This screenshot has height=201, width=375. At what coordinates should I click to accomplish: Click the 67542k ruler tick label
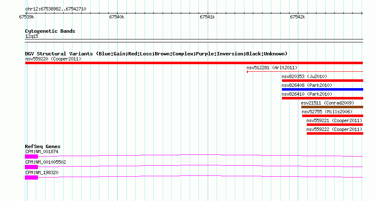[297, 17]
